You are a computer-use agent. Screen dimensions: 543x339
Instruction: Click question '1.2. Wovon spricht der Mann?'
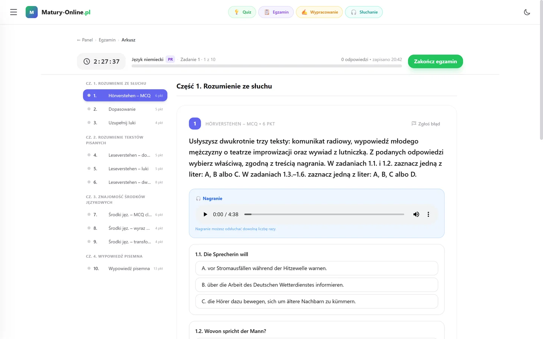231,331
